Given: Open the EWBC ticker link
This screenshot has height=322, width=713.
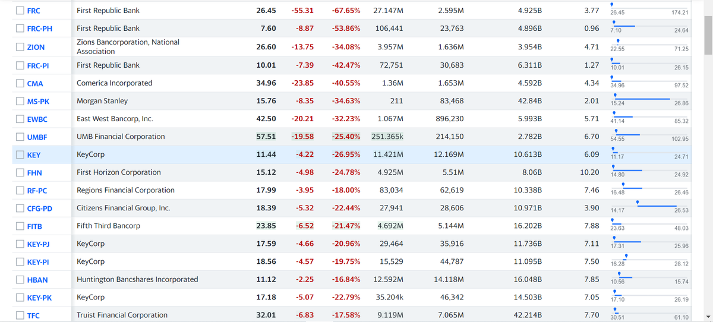Looking at the screenshot, I should 37,120.
